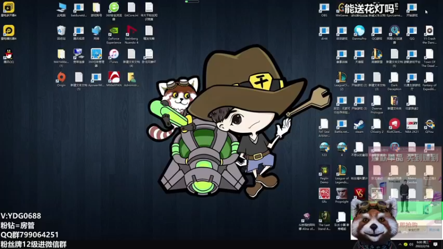Select the Chivalry 2 shortcut
The width and height of the screenshot is (443, 249).
377,126
